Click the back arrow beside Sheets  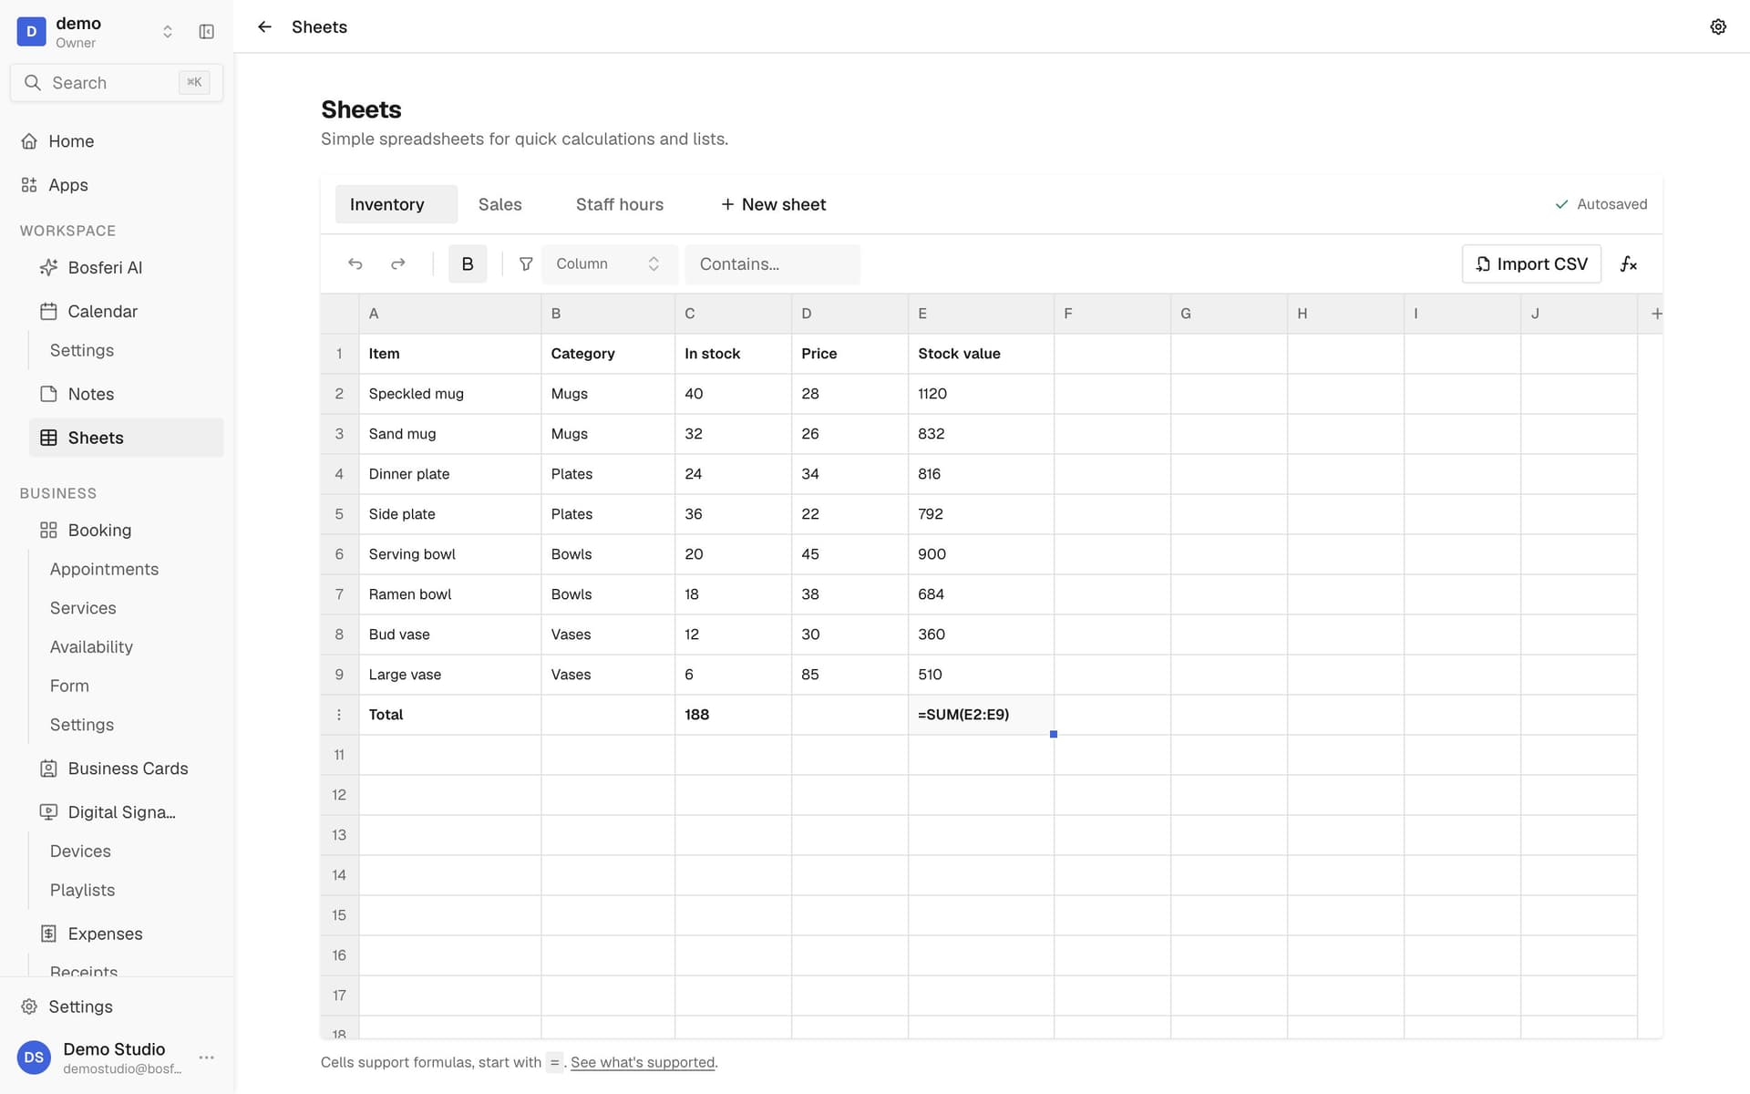(264, 26)
